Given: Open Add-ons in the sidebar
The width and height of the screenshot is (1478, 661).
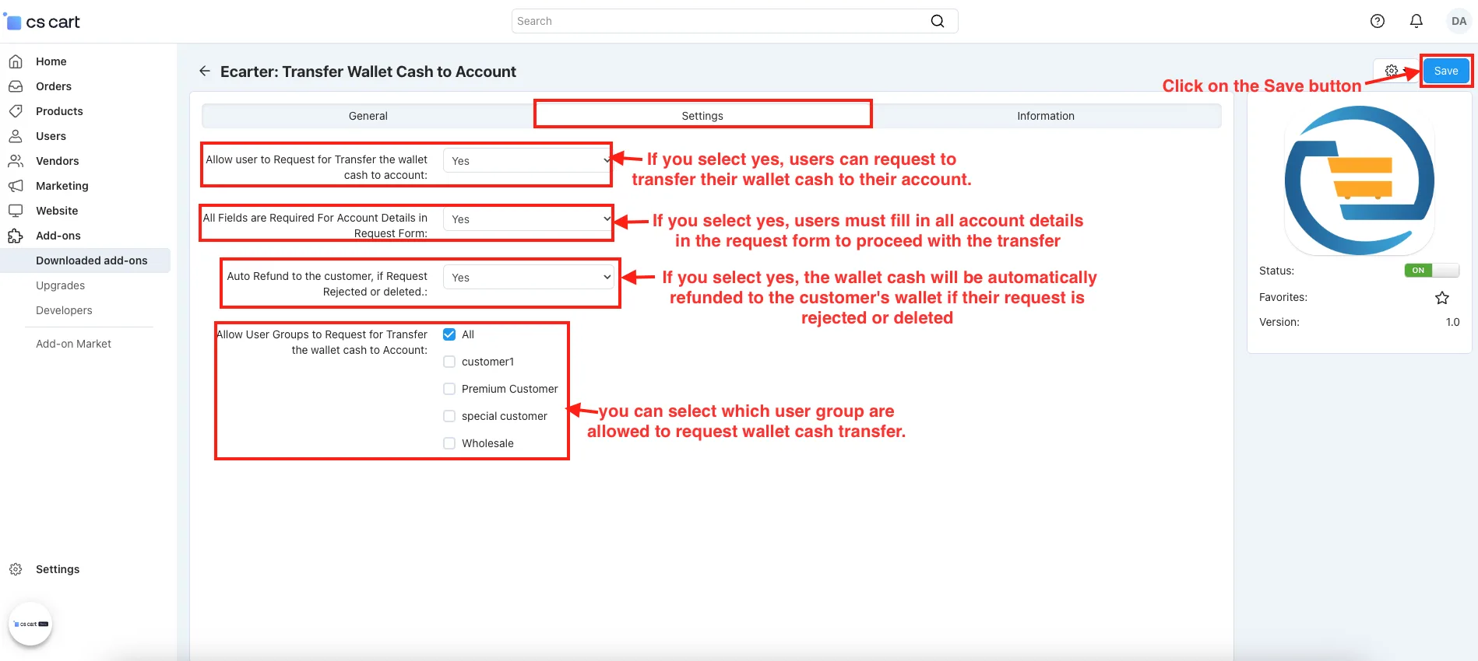Looking at the screenshot, I should tap(58, 236).
